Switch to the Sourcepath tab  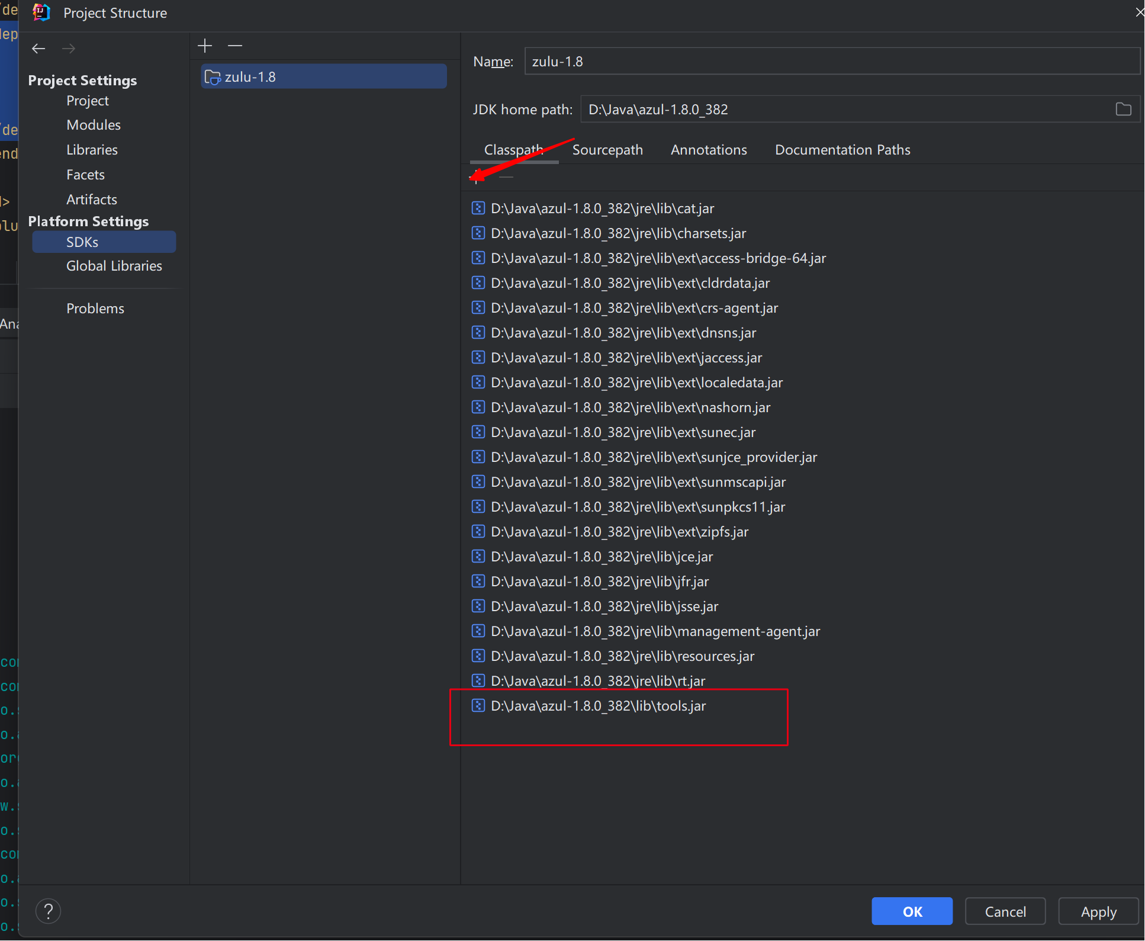point(607,150)
